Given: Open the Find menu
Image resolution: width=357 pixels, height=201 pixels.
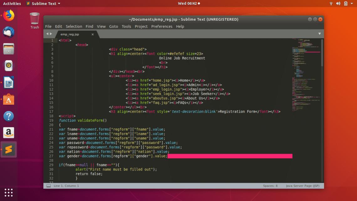Looking at the screenshot, I should [89, 26].
